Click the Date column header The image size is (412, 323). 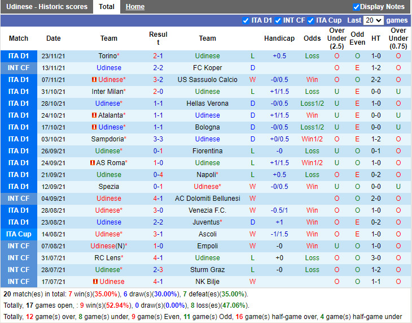point(54,38)
